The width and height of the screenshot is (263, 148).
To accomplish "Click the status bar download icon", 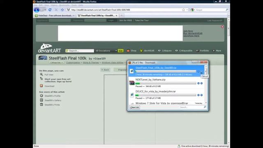I will tap(179, 146).
